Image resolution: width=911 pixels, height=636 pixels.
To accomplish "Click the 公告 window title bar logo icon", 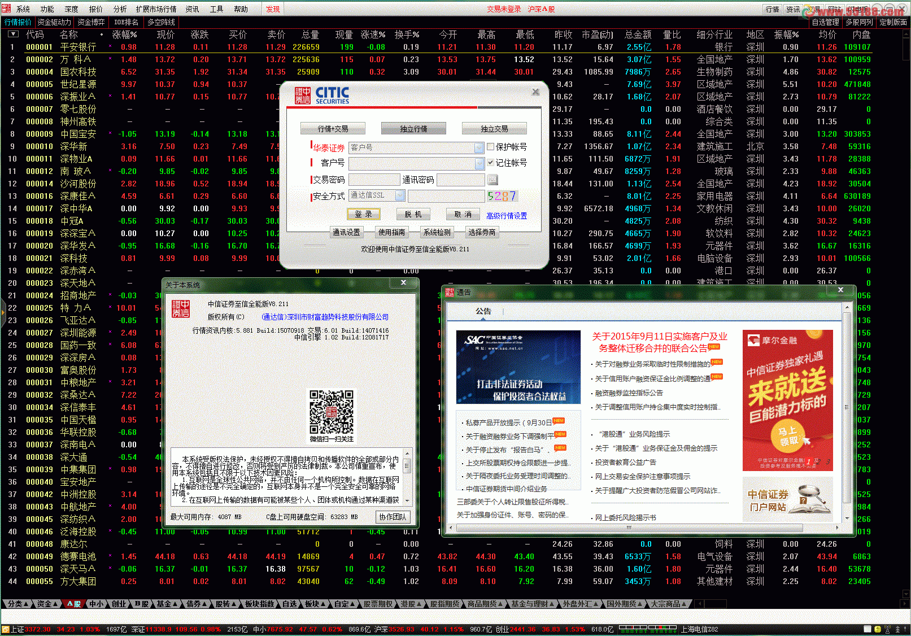I will (450, 292).
